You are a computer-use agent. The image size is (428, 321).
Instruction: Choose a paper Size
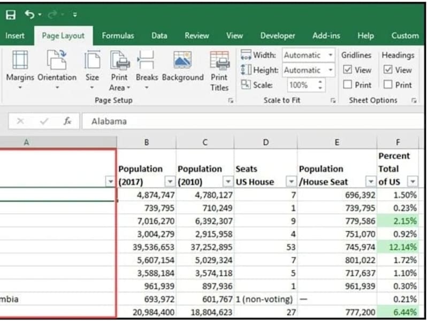(92, 70)
